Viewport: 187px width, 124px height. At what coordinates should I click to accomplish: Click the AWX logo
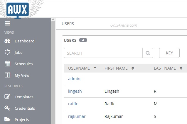click(x=17, y=10)
